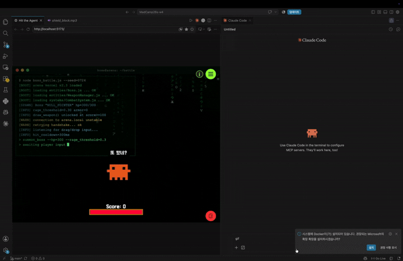Start a new chat in Claude panel
403x261 pixels.
click(398, 29)
